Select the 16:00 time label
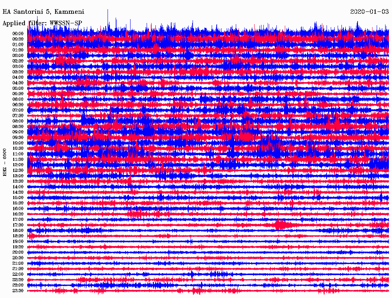392x298 pixels. coord(18,209)
